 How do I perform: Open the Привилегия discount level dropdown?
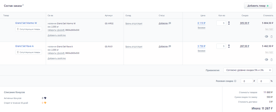[x=248, y=70]
